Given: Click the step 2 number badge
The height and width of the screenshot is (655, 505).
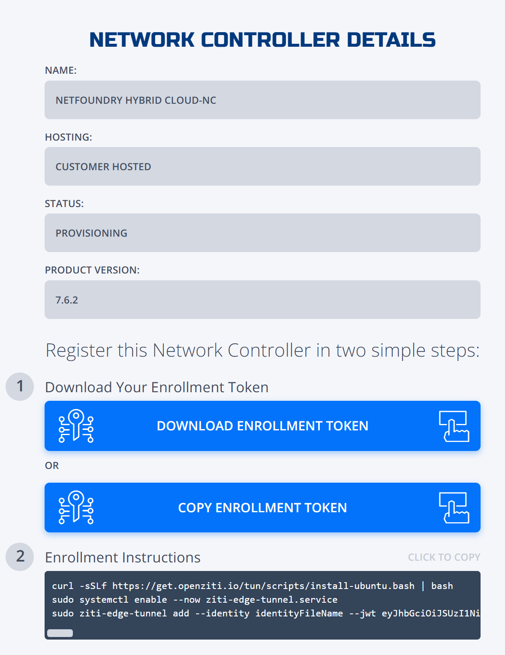Looking at the screenshot, I should [20, 556].
